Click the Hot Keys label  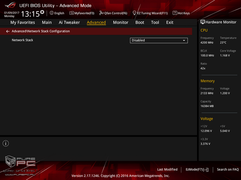[184, 13]
